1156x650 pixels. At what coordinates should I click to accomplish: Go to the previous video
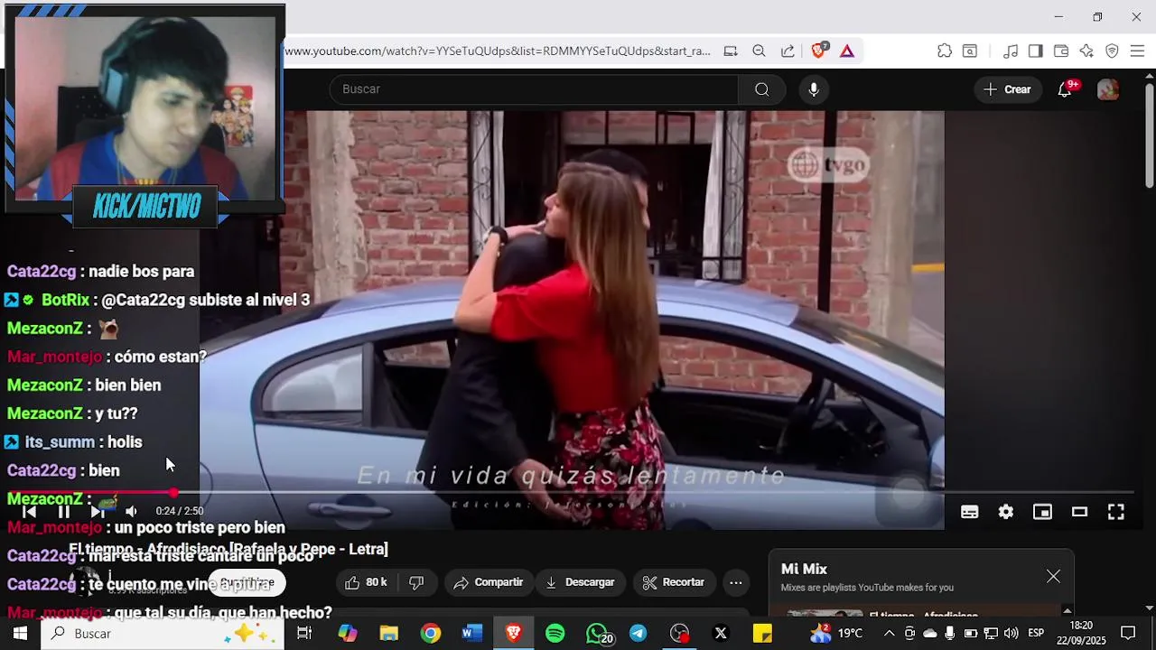pyautogui.click(x=29, y=511)
